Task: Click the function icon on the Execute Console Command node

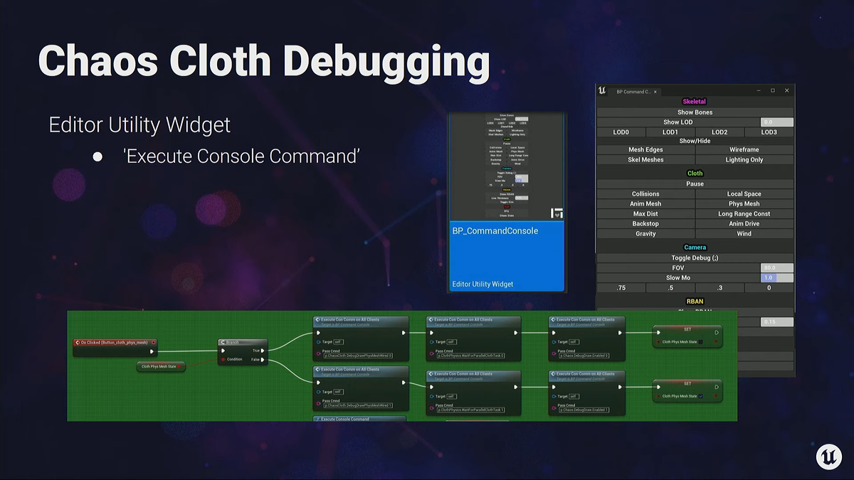Action: 318,419
